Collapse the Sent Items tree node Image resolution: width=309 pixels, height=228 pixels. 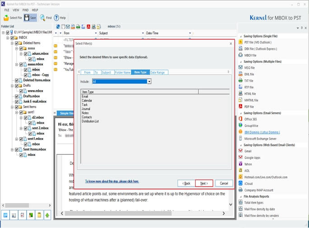(x=12, y=107)
